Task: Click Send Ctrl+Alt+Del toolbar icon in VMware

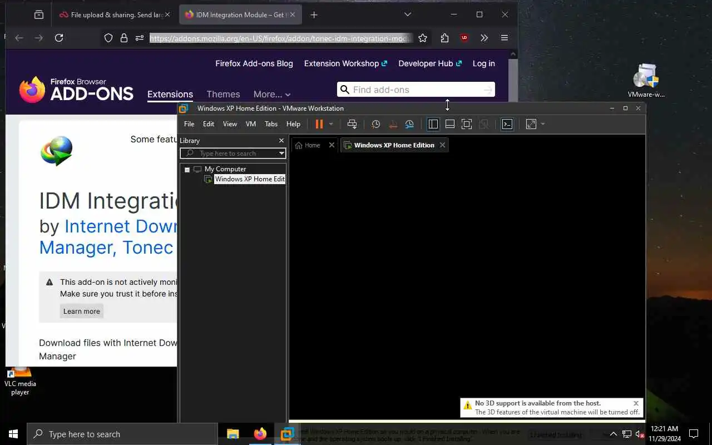Action: 352,124
